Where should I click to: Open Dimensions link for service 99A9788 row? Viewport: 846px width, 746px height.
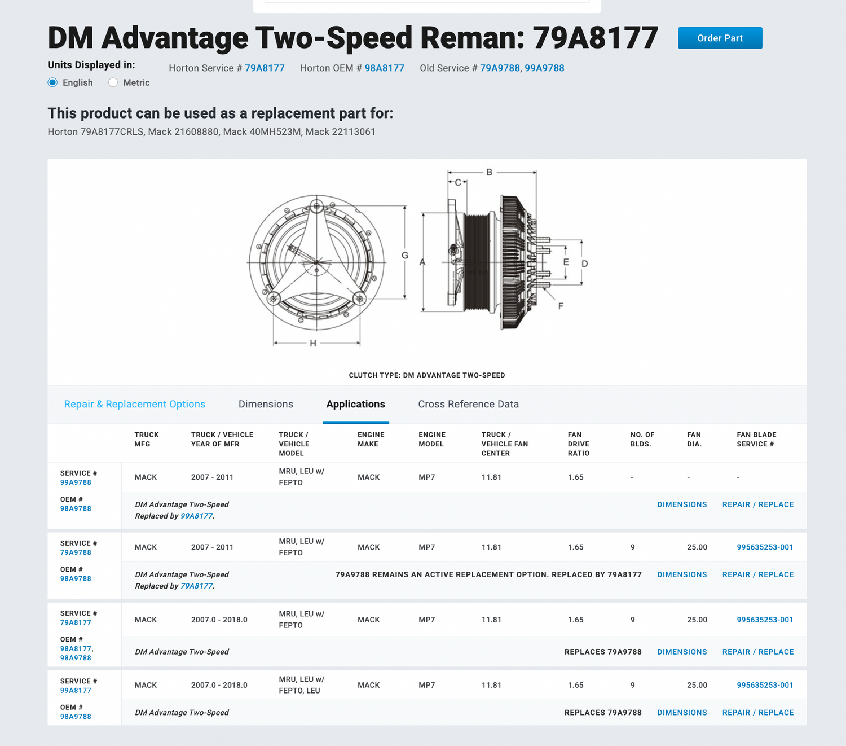682,504
